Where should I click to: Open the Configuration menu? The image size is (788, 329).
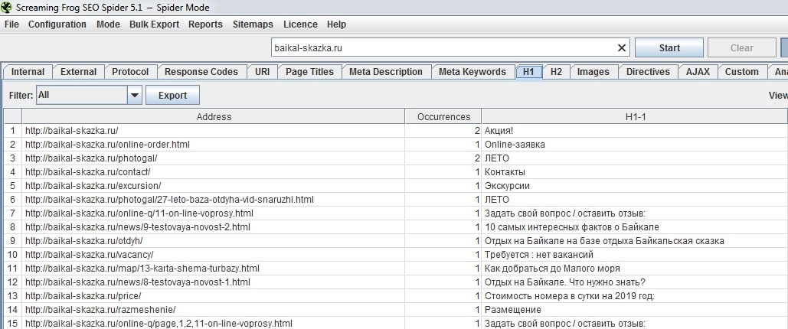pos(57,24)
